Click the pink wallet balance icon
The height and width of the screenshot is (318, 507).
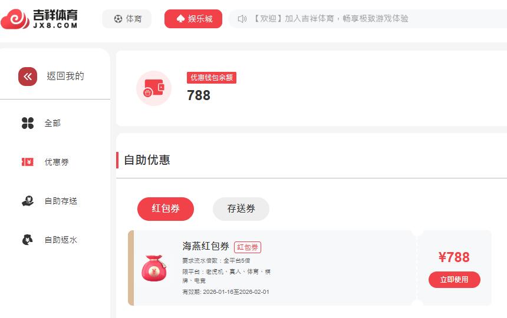click(x=154, y=88)
